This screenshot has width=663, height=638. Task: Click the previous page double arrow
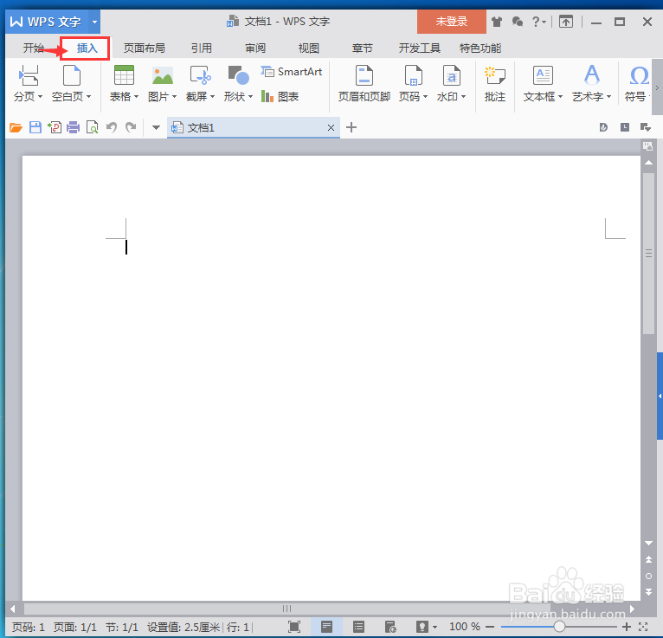[648, 560]
